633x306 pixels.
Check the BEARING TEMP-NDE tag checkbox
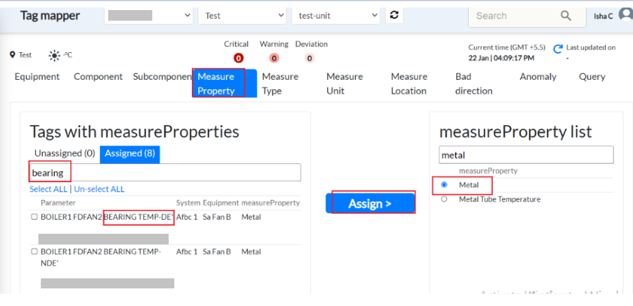pyautogui.click(x=35, y=252)
